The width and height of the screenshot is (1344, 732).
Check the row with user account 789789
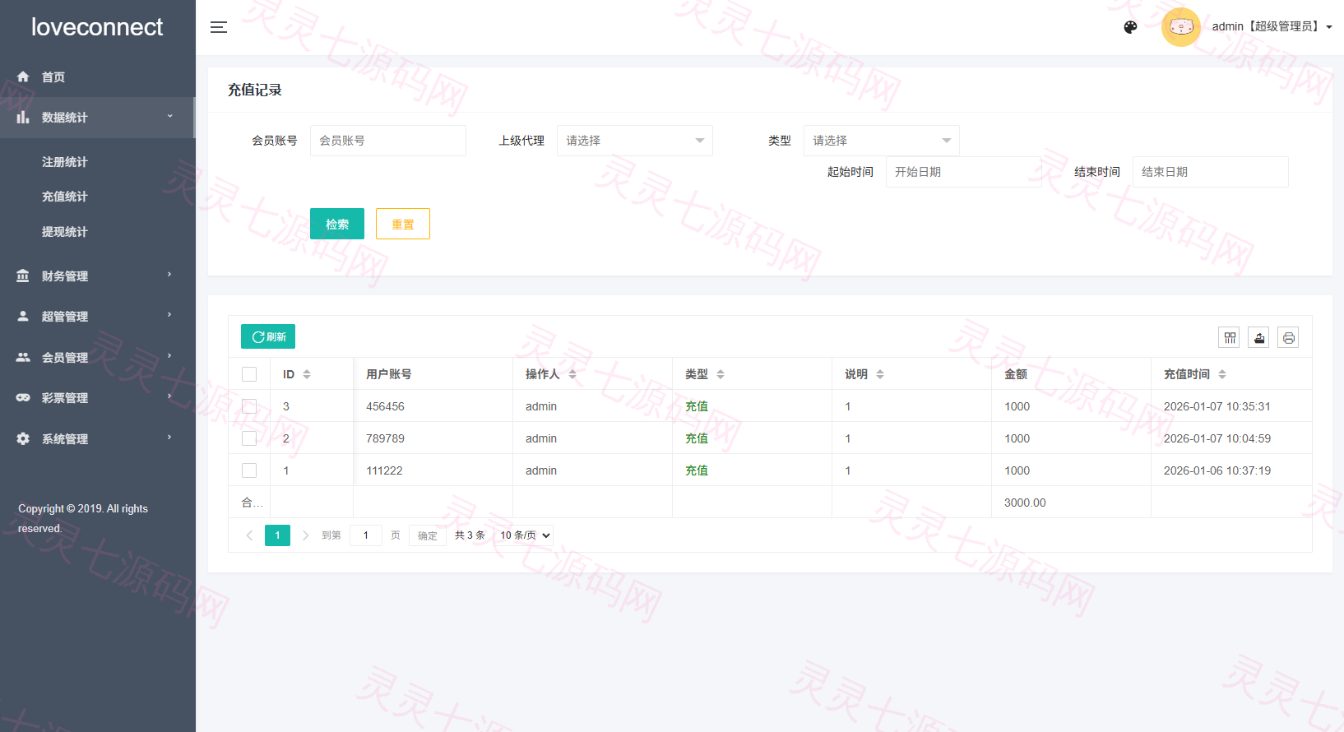pyautogui.click(x=249, y=438)
